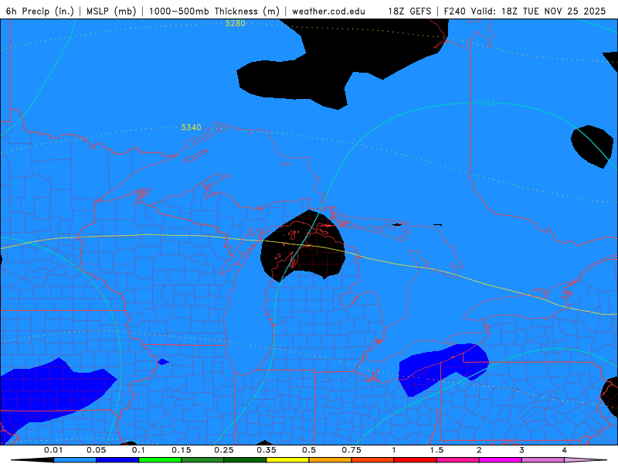Image resolution: width=618 pixels, height=464 pixels.
Task: Click the 0.25 legend value
Action: coord(224,450)
